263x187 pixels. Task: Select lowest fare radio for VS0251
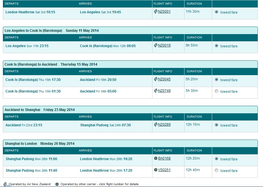217,171
